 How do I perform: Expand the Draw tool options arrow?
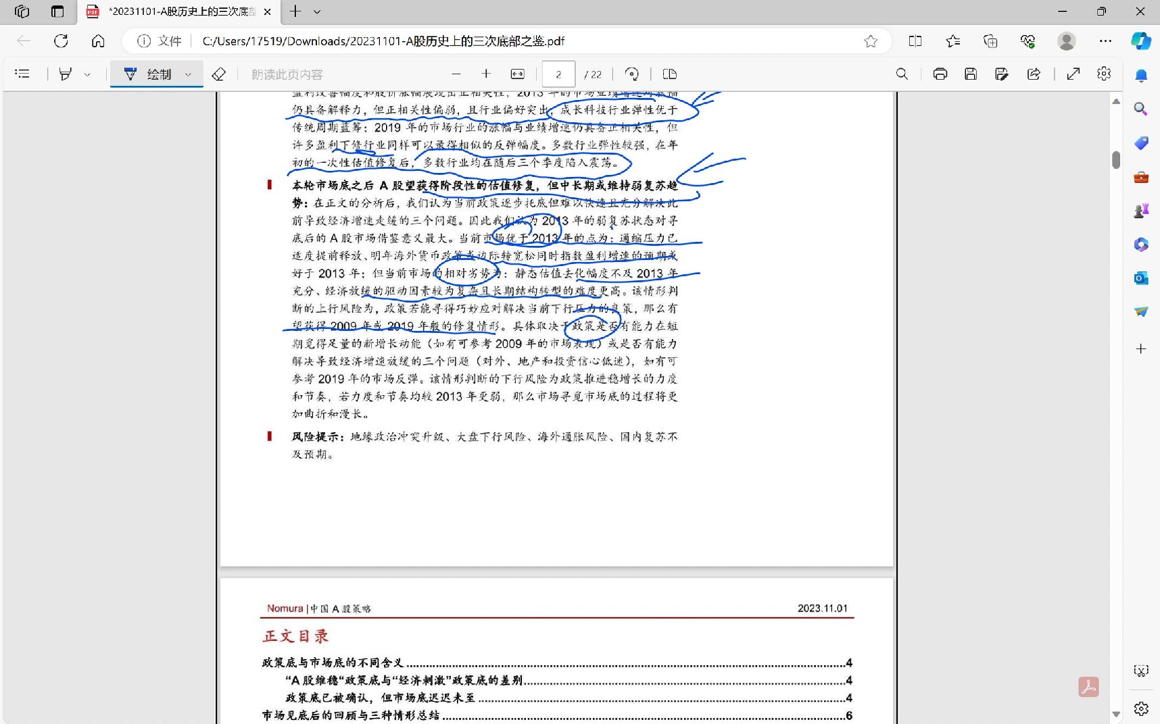point(189,74)
